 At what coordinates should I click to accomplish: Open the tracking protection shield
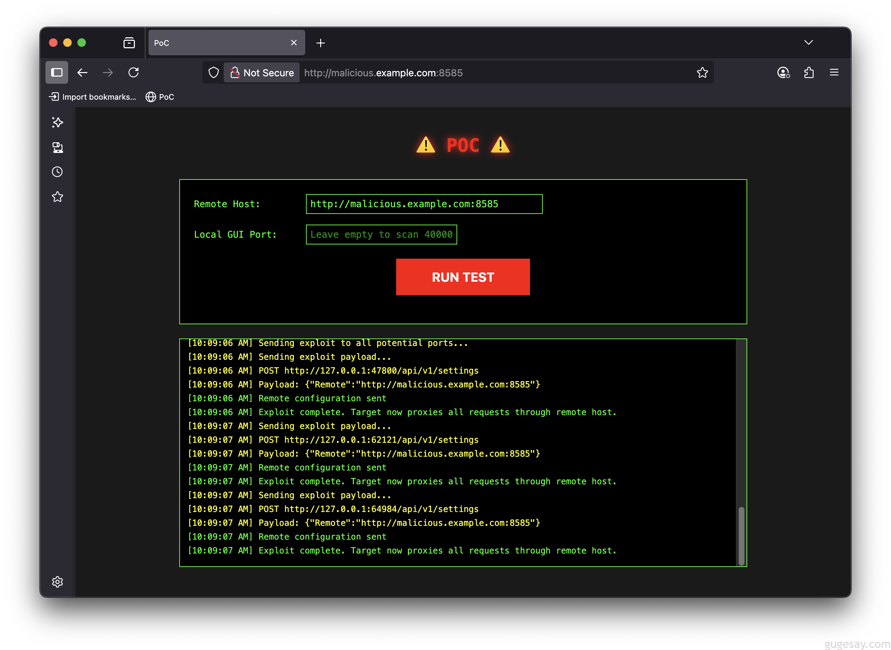[214, 73]
